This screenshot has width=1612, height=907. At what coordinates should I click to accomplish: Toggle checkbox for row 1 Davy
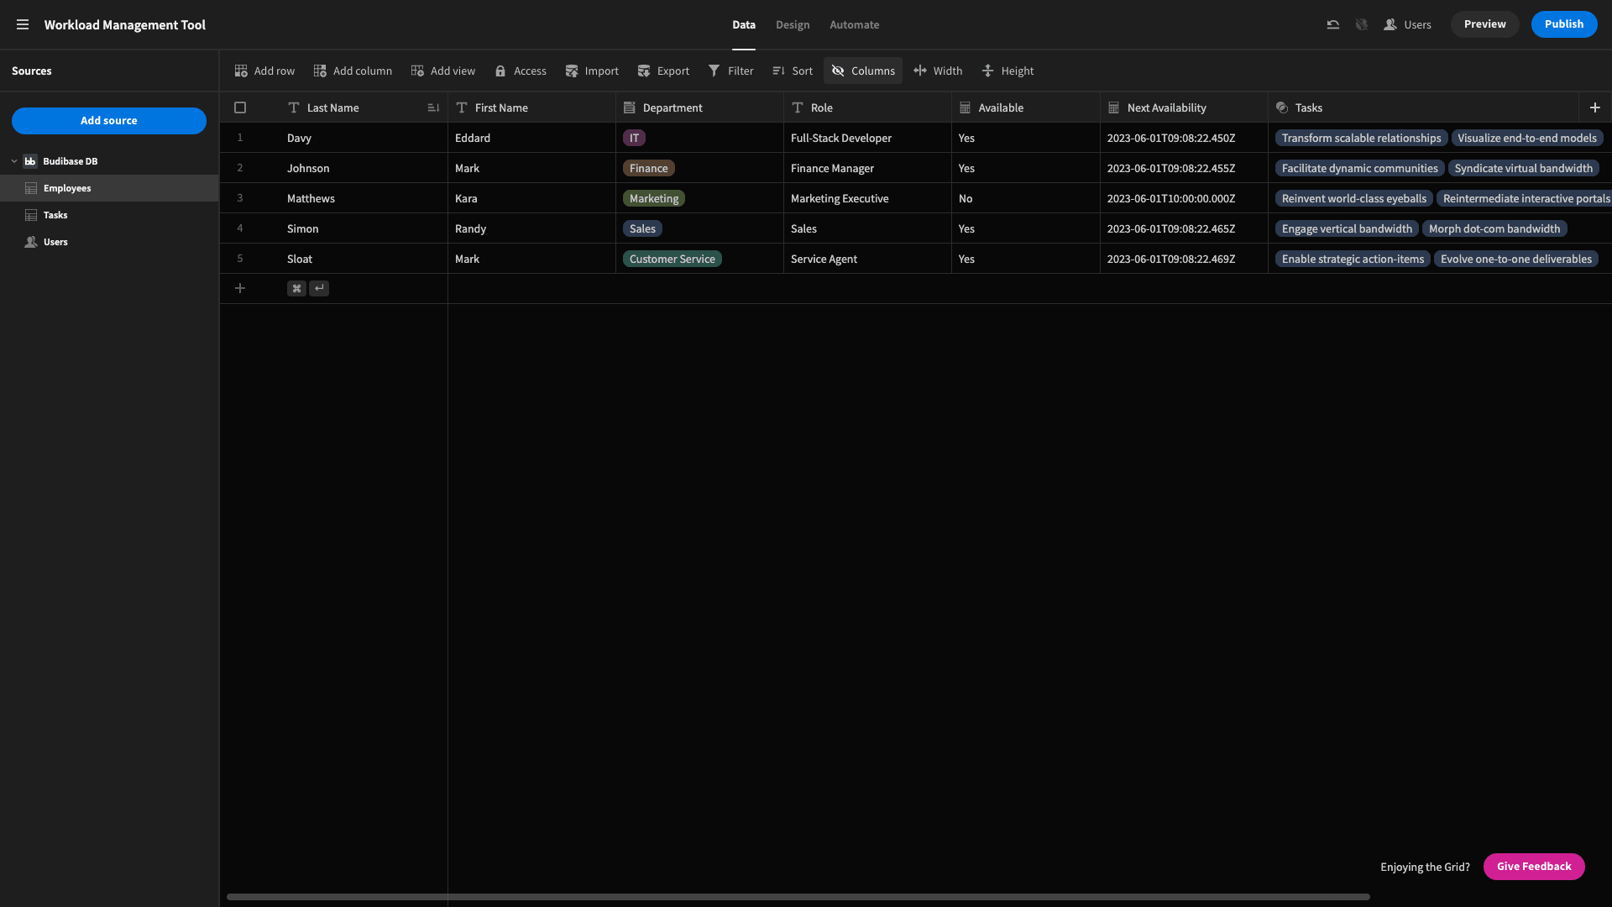click(240, 138)
